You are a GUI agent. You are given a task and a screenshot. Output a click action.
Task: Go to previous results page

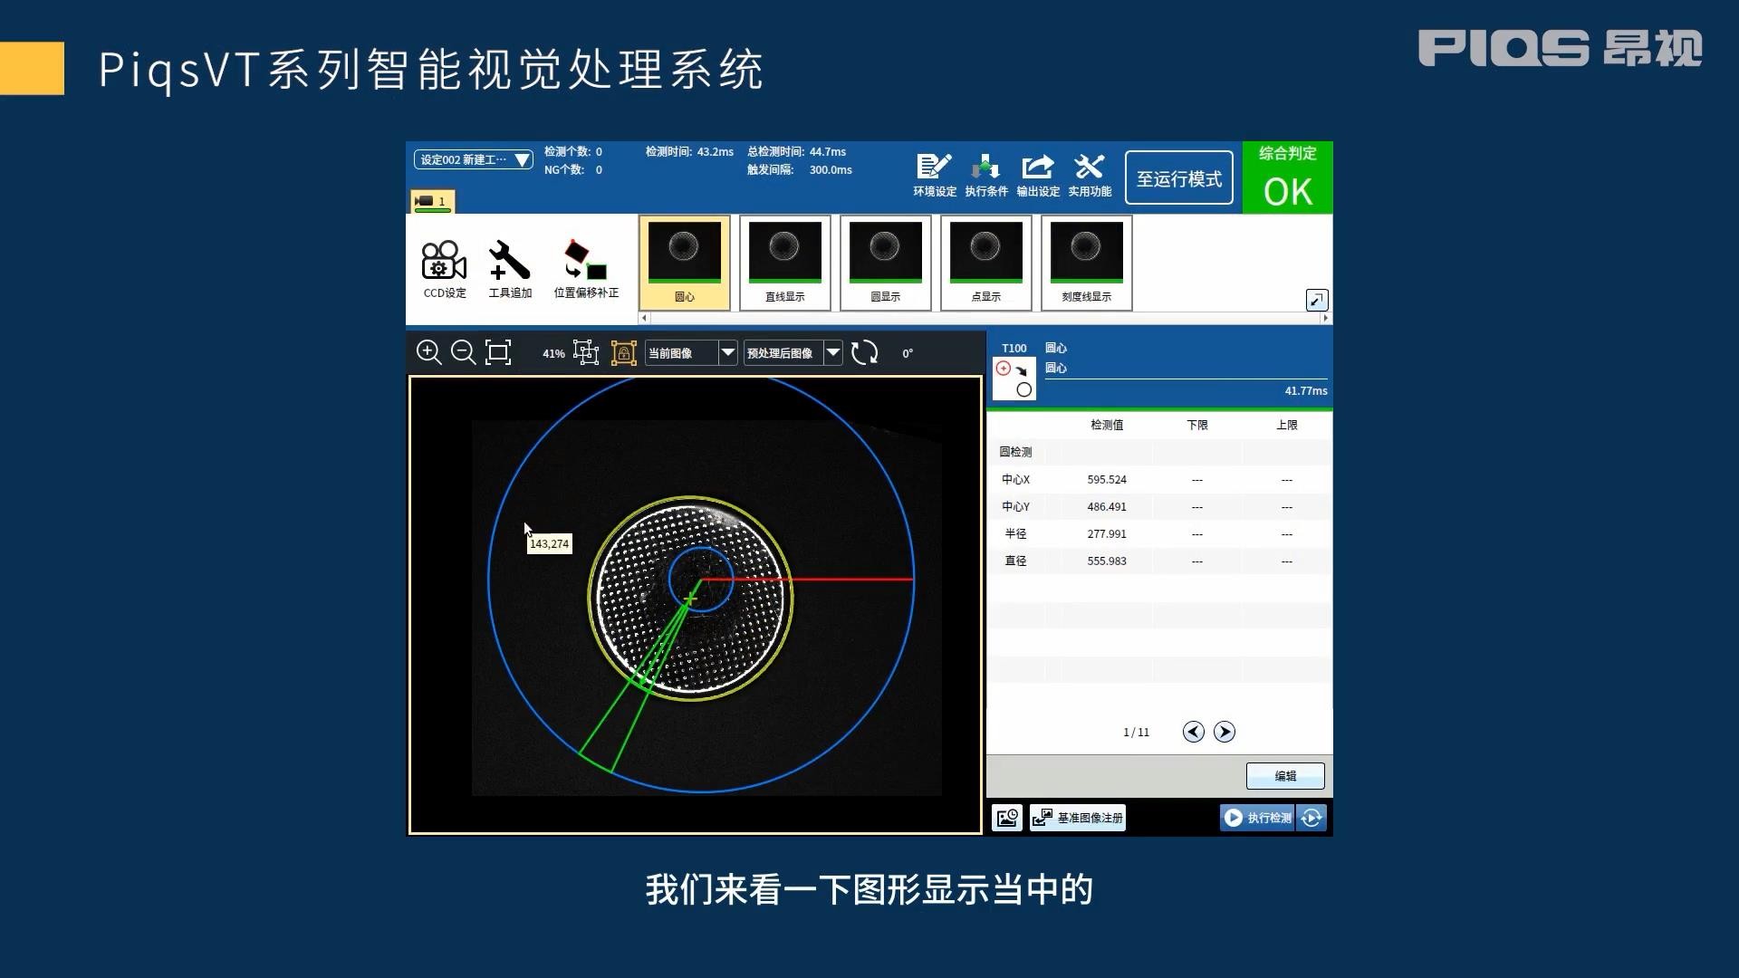click(1194, 732)
